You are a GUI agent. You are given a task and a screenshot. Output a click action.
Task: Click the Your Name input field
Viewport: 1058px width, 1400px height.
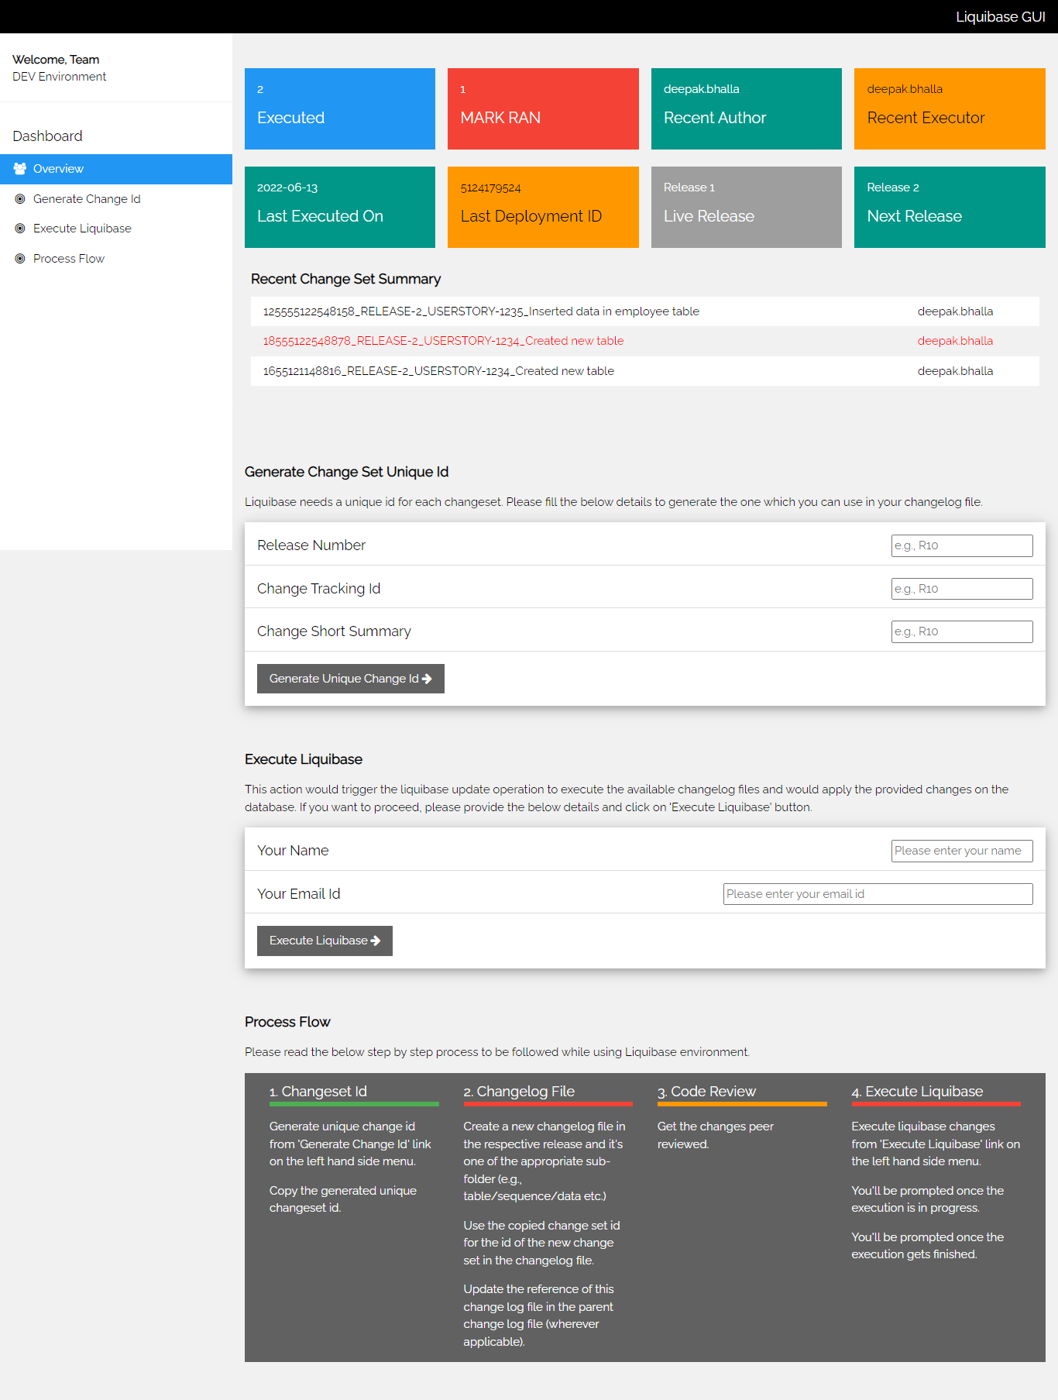point(962,851)
